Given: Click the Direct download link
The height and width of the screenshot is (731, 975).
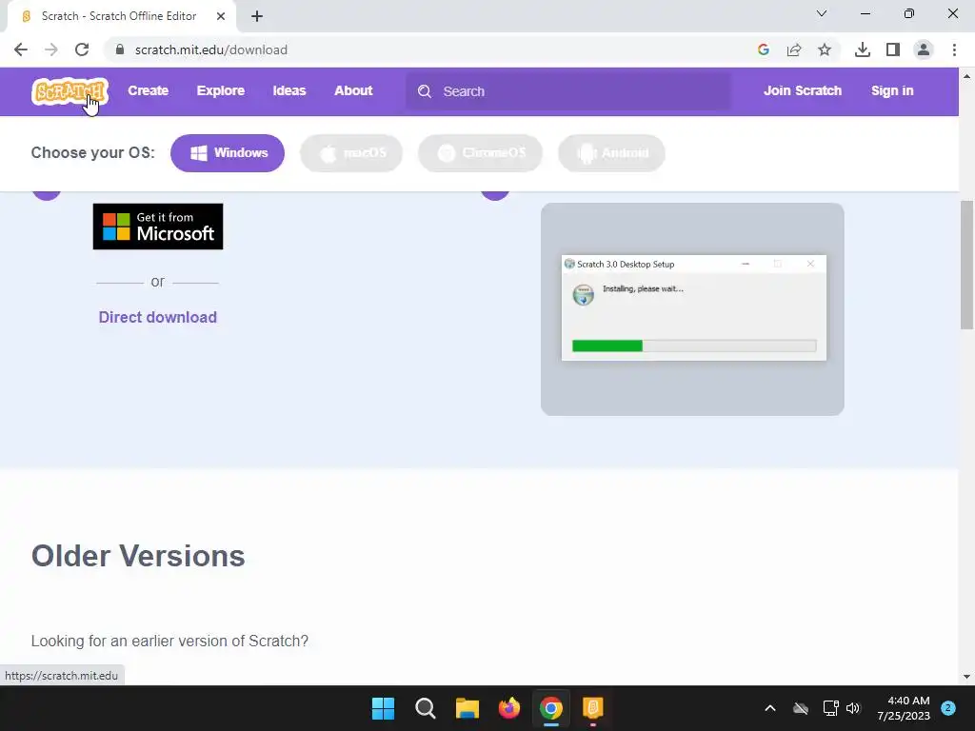Looking at the screenshot, I should [x=158, y=317].
